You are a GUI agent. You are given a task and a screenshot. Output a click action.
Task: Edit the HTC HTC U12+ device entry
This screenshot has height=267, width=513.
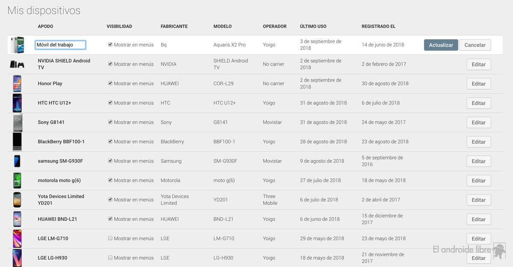tap(478, 103)
